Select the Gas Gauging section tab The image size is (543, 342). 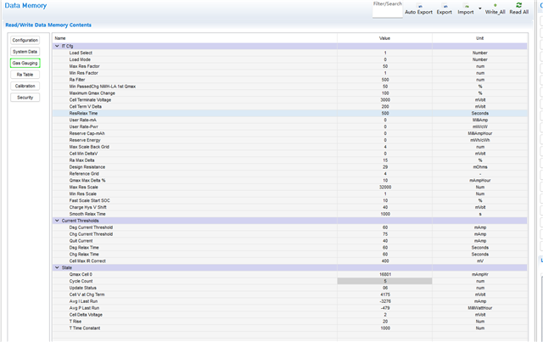(25, 63)
